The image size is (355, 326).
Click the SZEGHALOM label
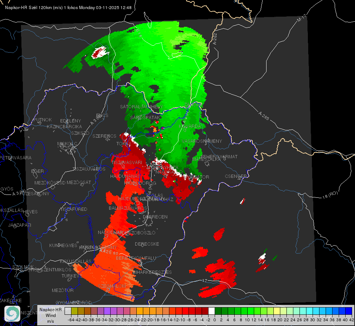112,286
